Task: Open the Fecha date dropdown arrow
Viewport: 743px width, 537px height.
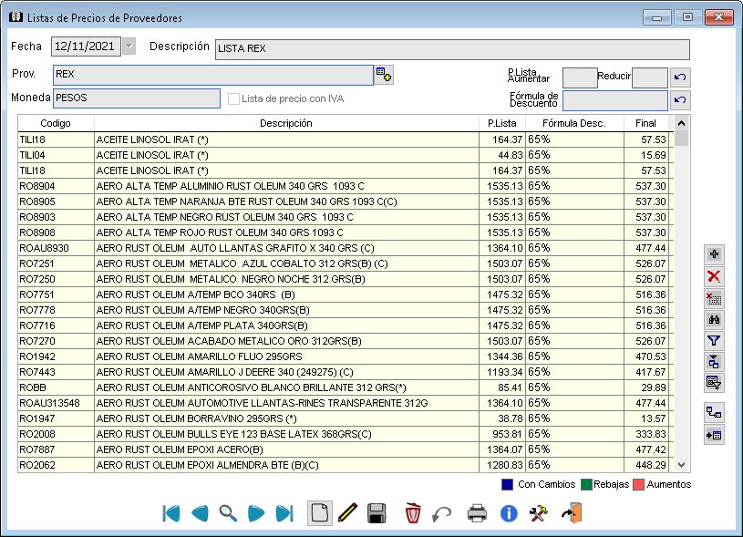Action: [x=129, y=46]
